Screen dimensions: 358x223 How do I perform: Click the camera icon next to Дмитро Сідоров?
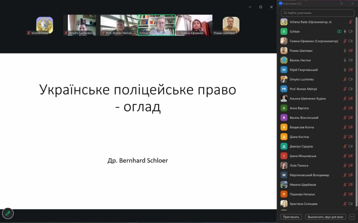[350, 146]
